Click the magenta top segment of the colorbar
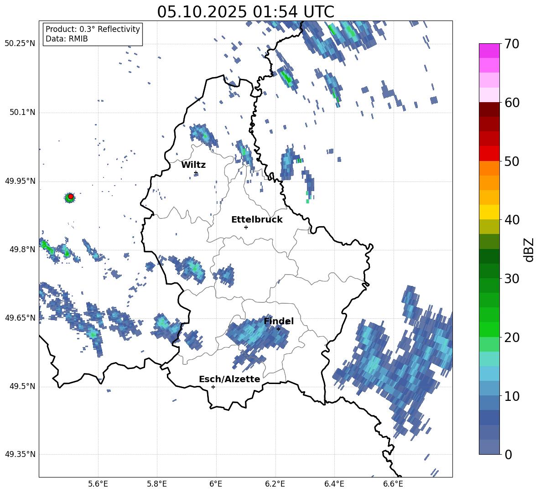Viewport: 540px width, 493px height. click(489, 51)
